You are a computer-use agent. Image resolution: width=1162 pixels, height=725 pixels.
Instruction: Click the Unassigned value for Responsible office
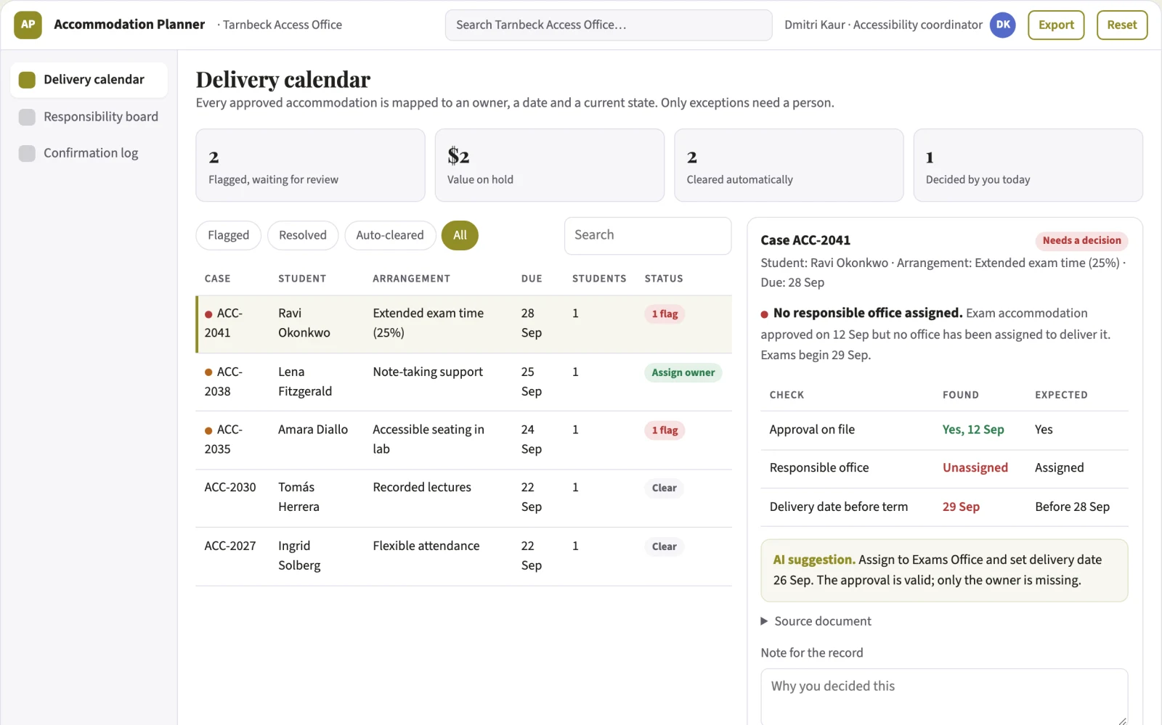tap(975, 468)
